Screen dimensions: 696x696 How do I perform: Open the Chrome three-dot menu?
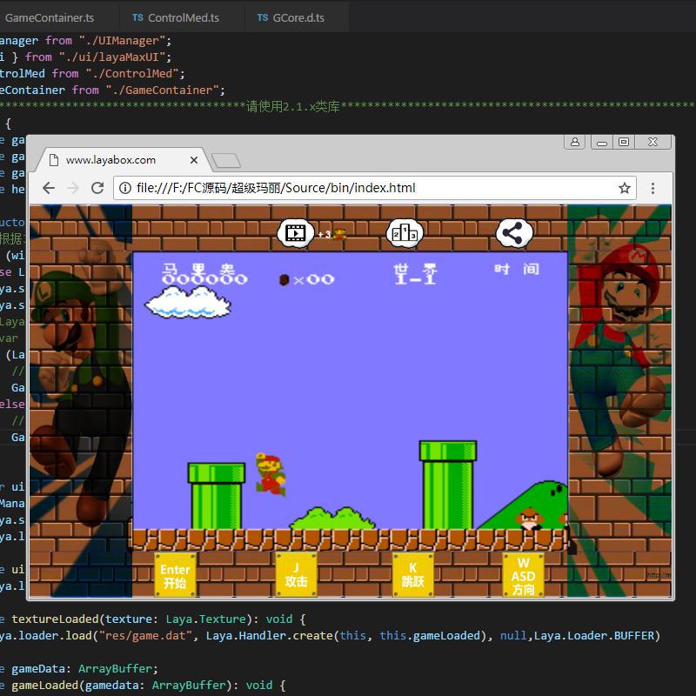pyautogui.click(x=652, y=188)
